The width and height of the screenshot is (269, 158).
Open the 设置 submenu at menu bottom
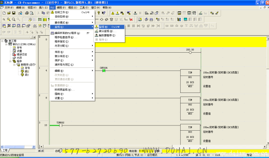(x=72, y=98)
